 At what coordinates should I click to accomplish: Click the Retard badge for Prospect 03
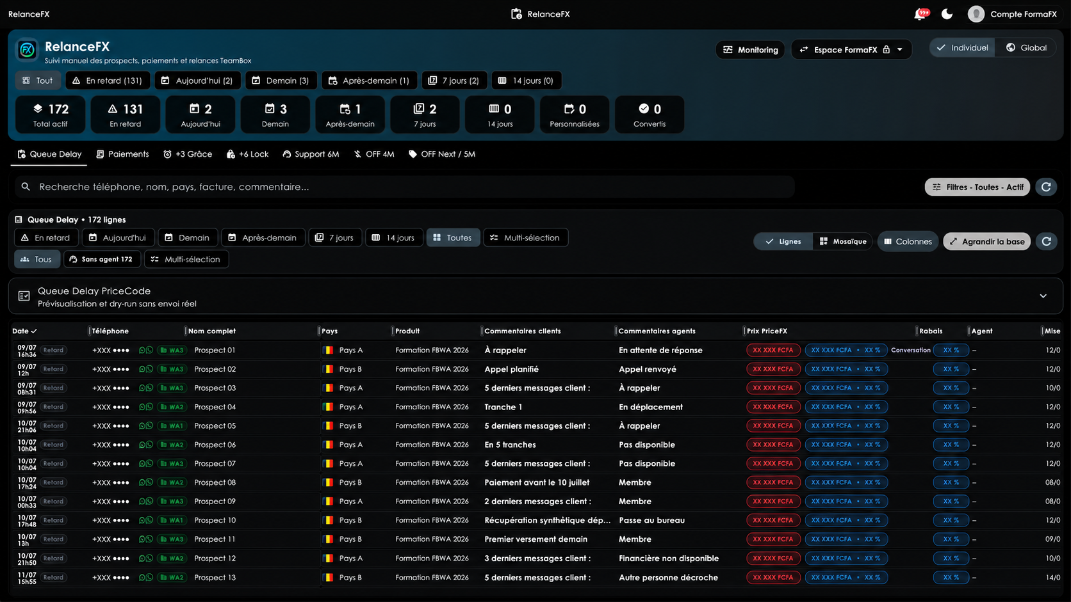point(53,388)
